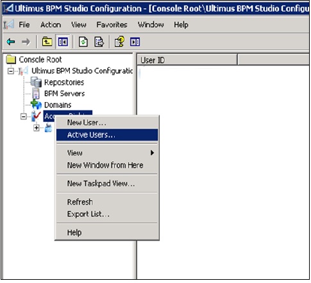Open the Help menu in menu bar
The image size is (311, 283).
[x=181, y=24]
